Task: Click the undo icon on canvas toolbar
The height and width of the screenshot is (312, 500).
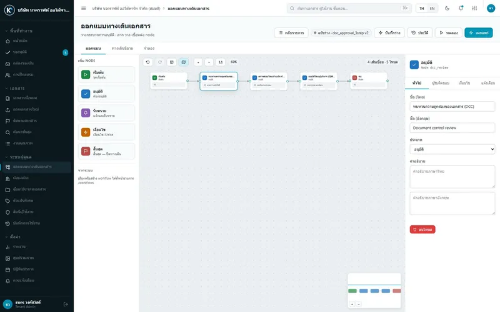Action: 147,62
